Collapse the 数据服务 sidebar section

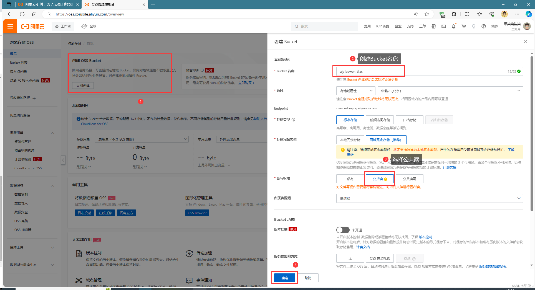[x=52, y=186]
